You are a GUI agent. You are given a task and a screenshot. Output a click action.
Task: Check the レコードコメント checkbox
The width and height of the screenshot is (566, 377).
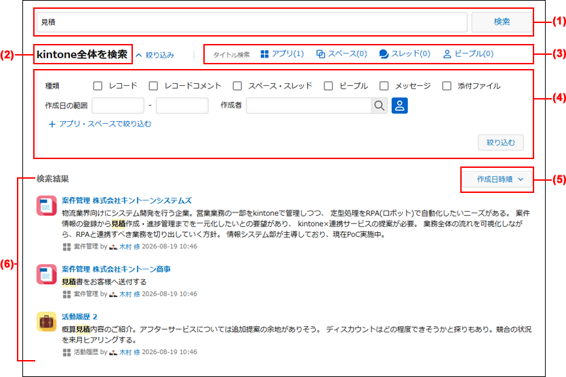(153, 86)
